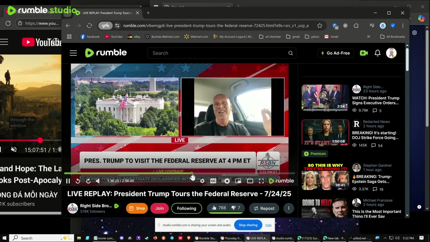430x242 pixels.
Task: Open the site information icon by URL
Action: 117,26
